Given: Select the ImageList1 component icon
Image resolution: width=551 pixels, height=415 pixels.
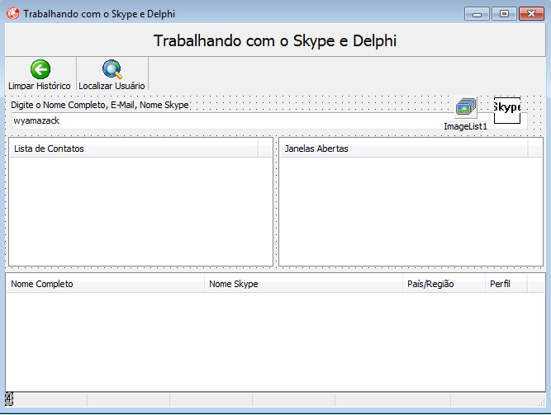Looking at the screenshot, I should tap(466, 108).
